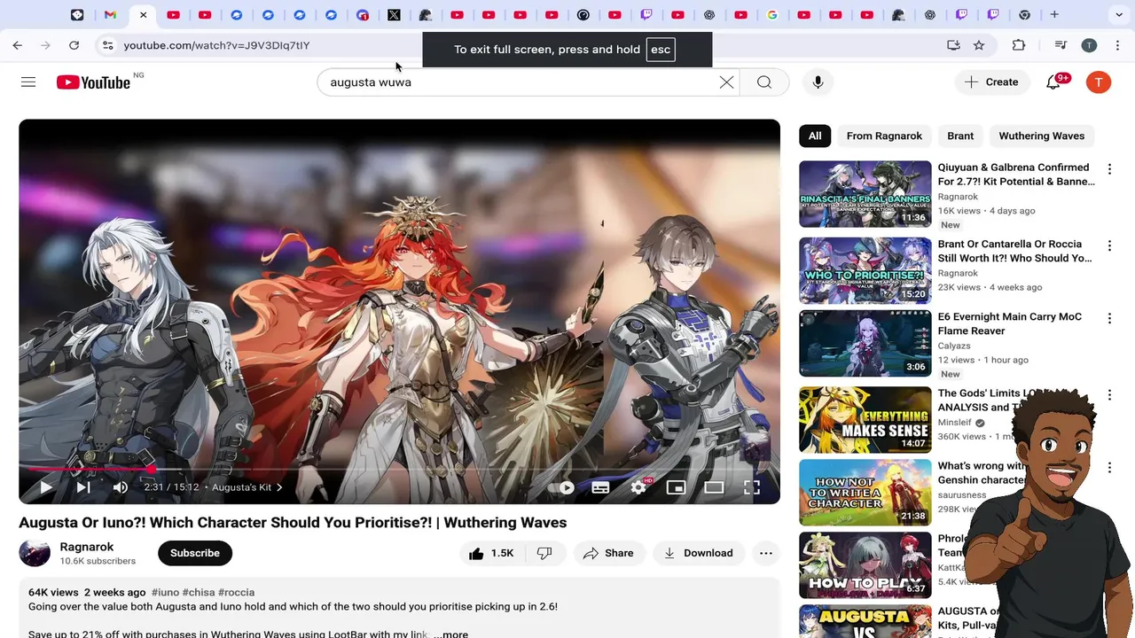Share the video
This screenshot has height=638, width=1135.
point(608,553)
